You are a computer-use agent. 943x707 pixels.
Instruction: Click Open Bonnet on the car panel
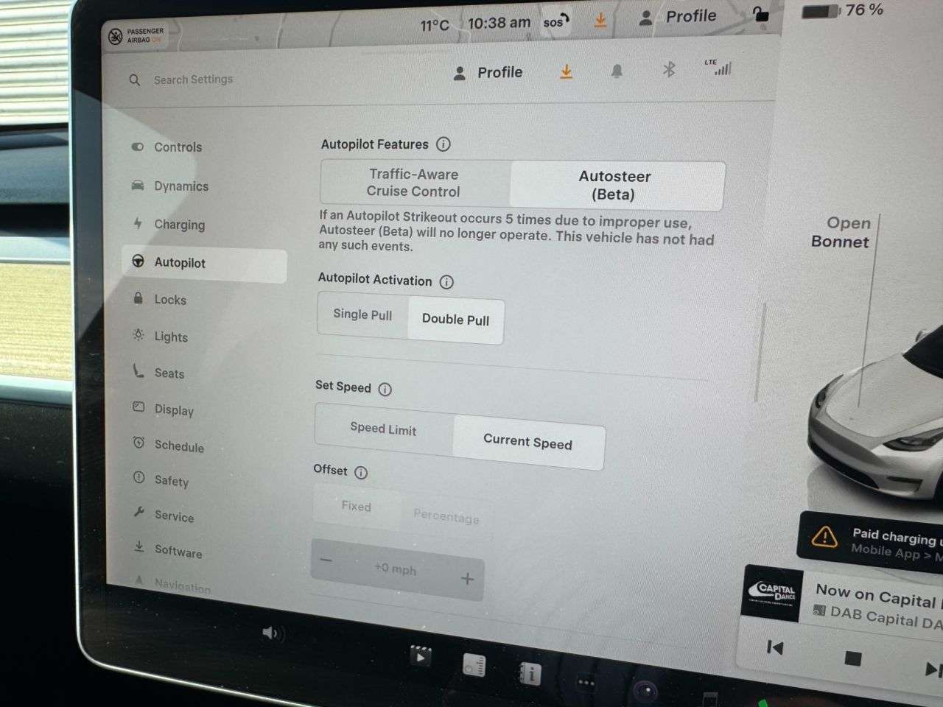point(841,232)
